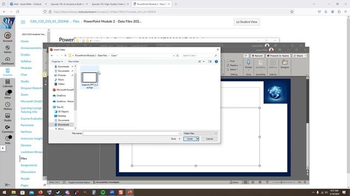Click the Search Case 1 box
This screenshot has width=350, height=196.
pyautogui.click(x=199, y=56)
